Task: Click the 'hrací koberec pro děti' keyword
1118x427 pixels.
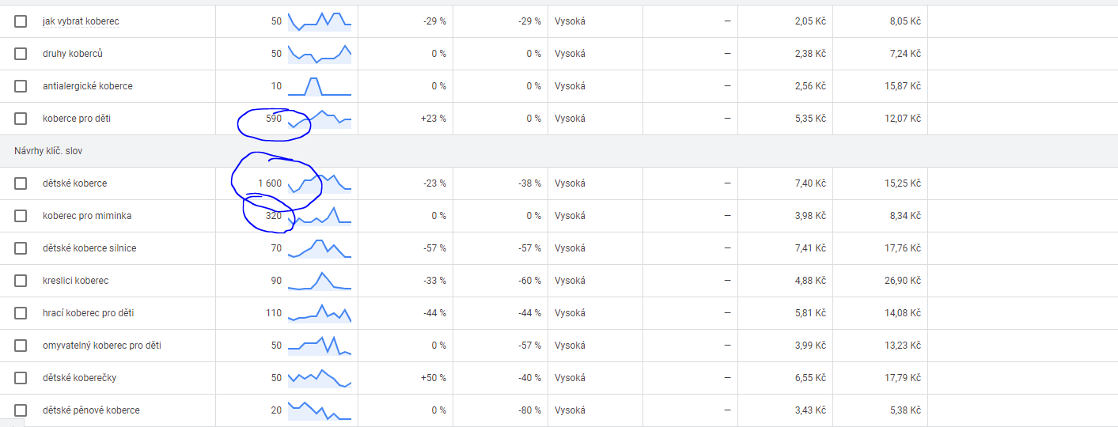Action: point(88,313)
